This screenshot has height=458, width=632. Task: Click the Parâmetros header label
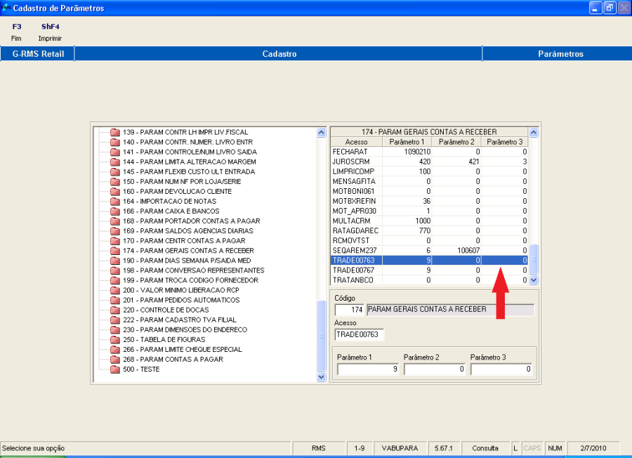pyautogui.click(x=560, y=53)
